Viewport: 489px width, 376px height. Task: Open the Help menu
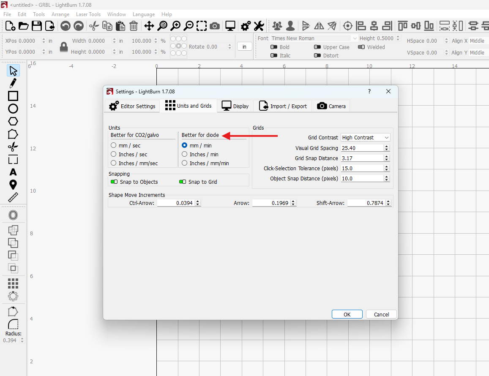pos(167,14)
